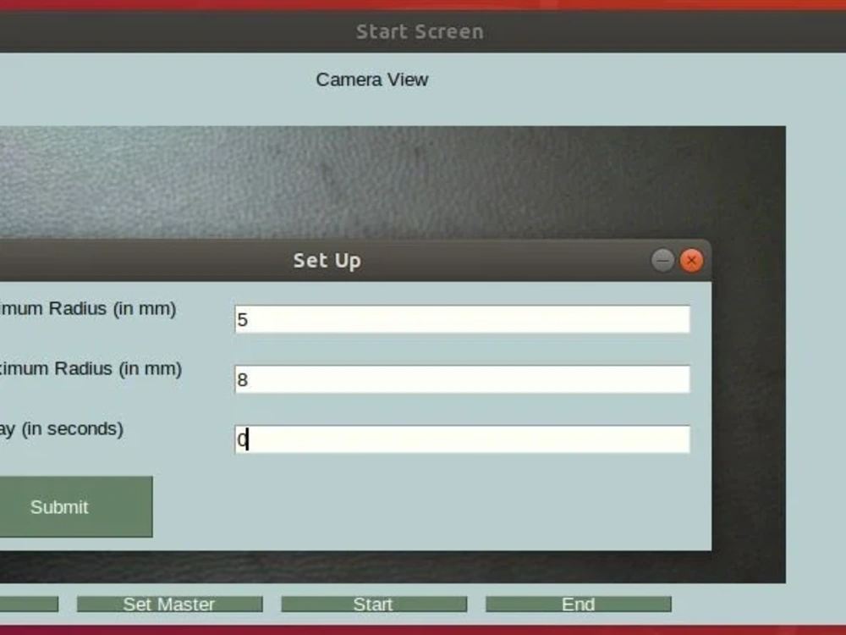
Task: Click the delay (in seconds) label
Action: point(62,429)
